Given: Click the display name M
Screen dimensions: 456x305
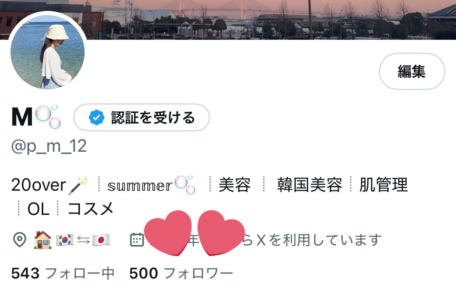Looking at the screenshot, I should (22, 117).
